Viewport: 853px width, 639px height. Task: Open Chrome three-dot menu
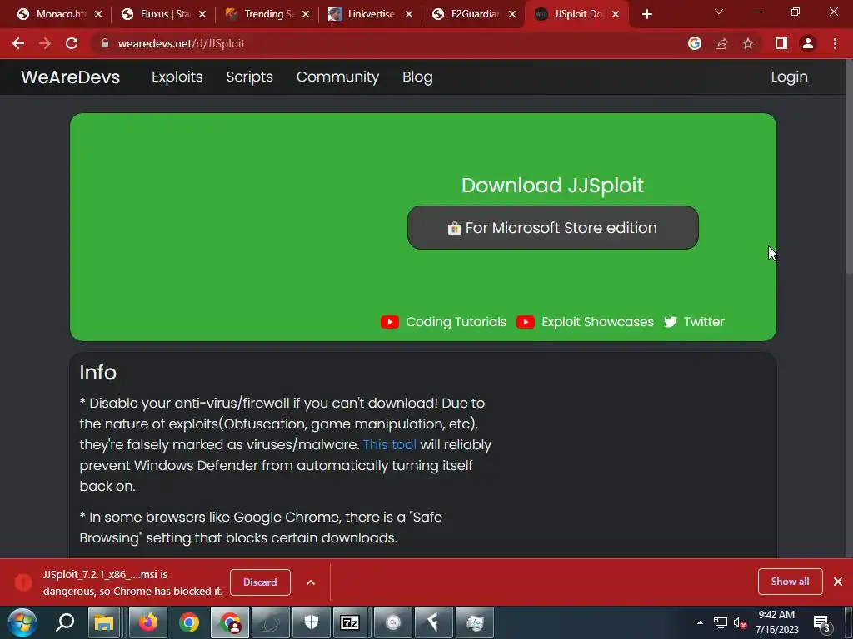pos(835,43)
